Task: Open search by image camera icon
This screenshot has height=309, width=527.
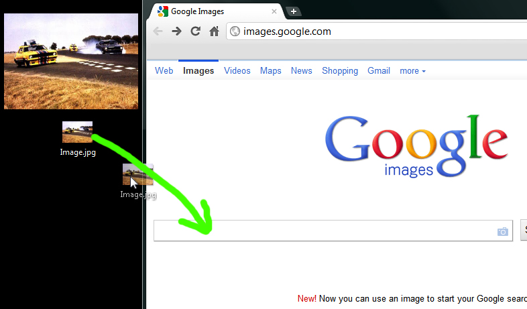Action: pos(502,231)
